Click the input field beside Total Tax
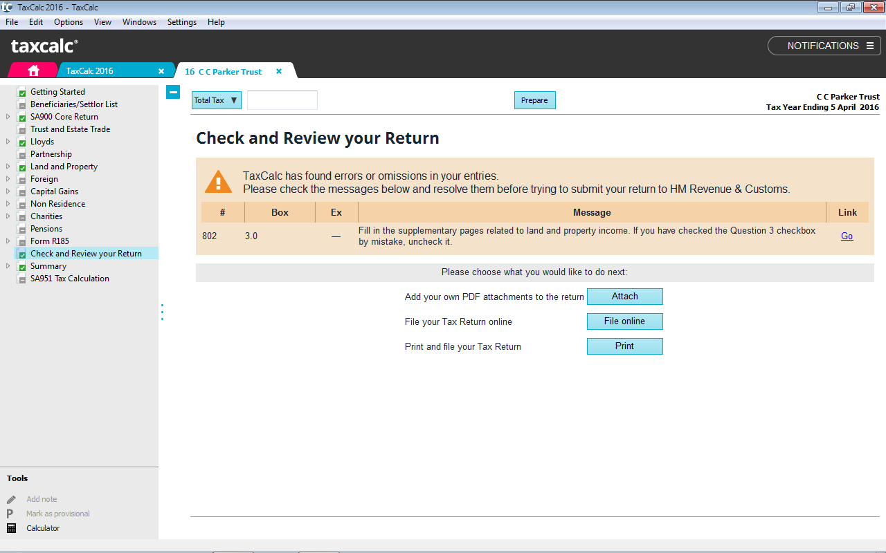Image resolution: width=886 pixels, height=553 pixels. (282, 100)
